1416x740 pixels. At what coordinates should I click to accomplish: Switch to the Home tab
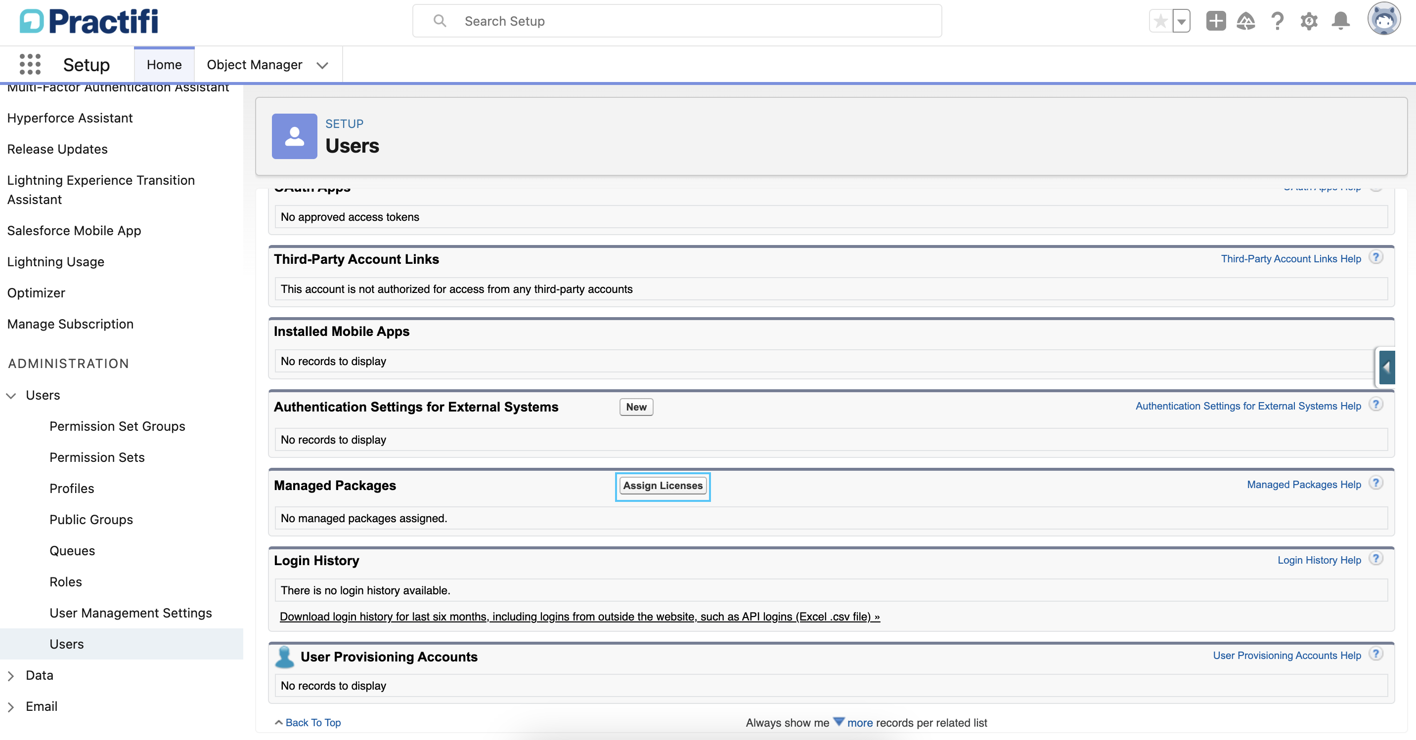click(x=164, y=64)
